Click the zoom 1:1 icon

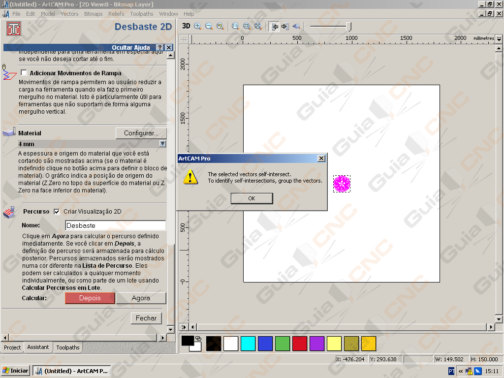(236, 27)
